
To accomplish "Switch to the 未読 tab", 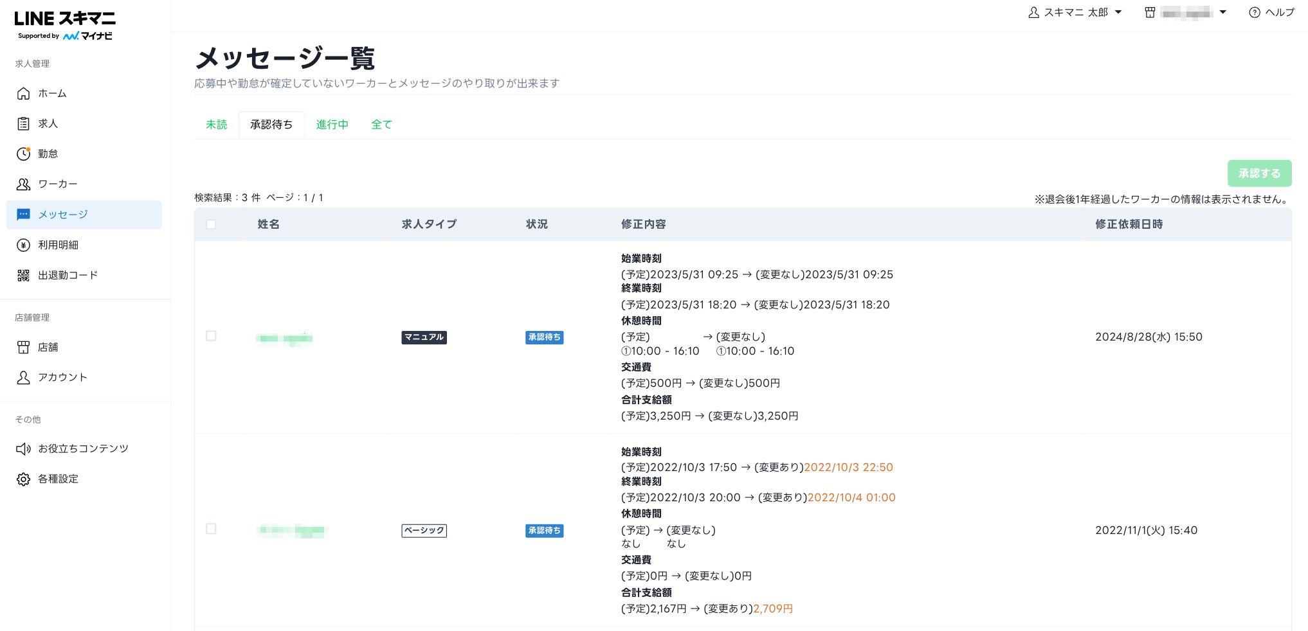I will [x=216, y=124].
